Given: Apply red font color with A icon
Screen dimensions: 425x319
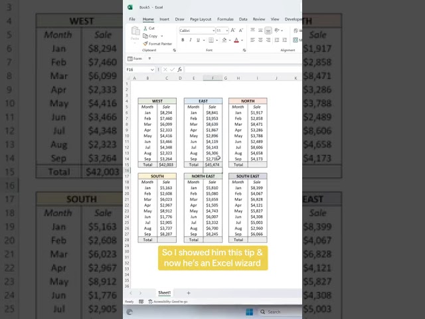Looking at the screenshot, I should click(236, 40).
